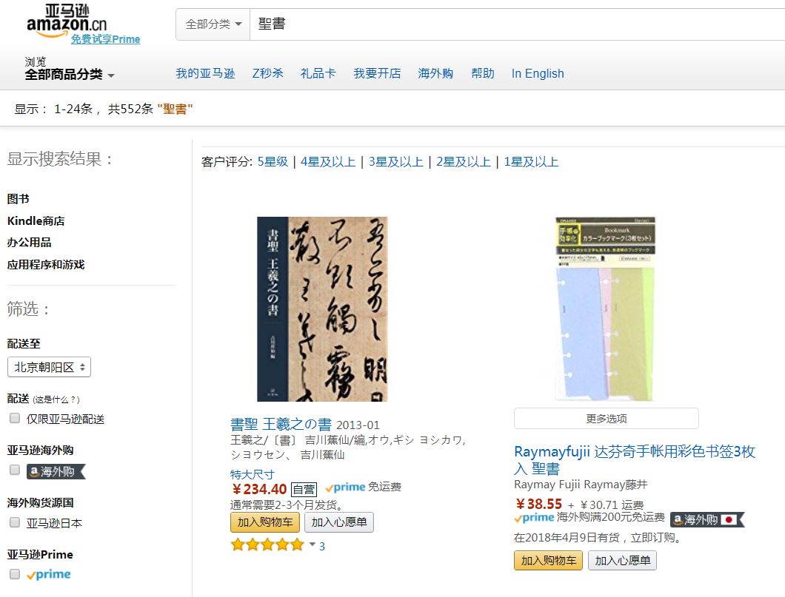Open the 3 customer reviews link
785x597 pixels.
[322, 547]
